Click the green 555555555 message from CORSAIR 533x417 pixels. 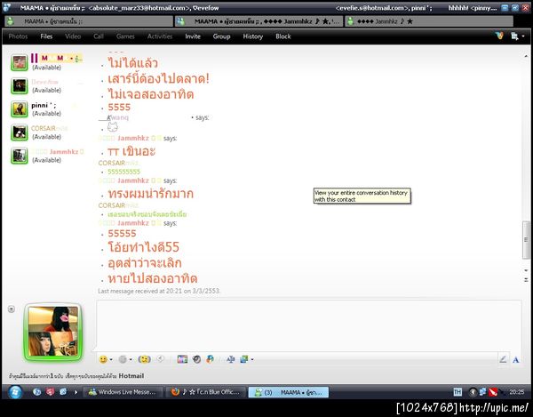click(123, 172)
